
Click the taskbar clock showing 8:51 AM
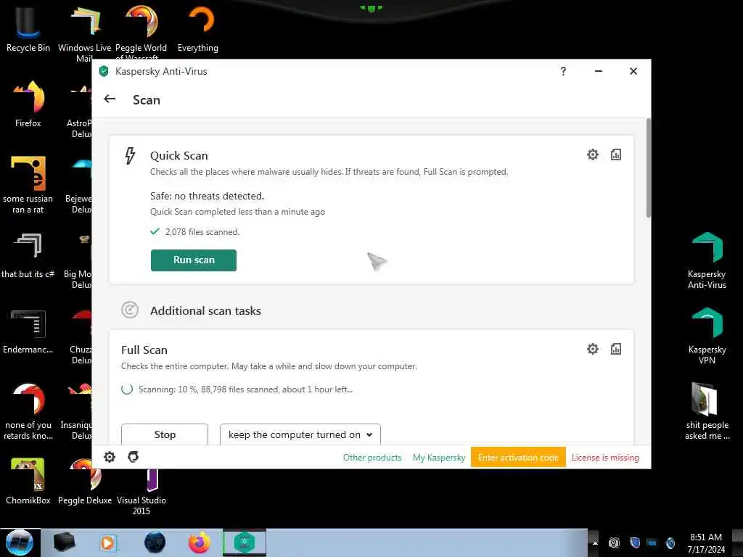[x=706, y=543]
